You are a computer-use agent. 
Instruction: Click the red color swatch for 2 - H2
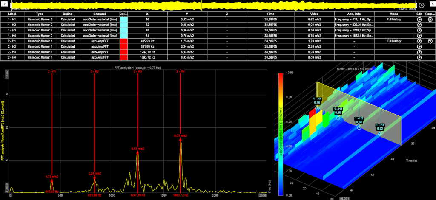click(x=124, y=47)
